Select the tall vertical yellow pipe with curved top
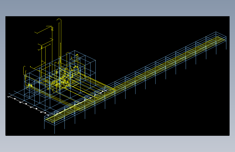This screenshot has height=152, width=235. 61,43
